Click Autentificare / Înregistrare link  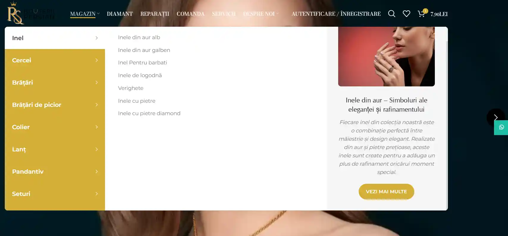click(336, 14)
